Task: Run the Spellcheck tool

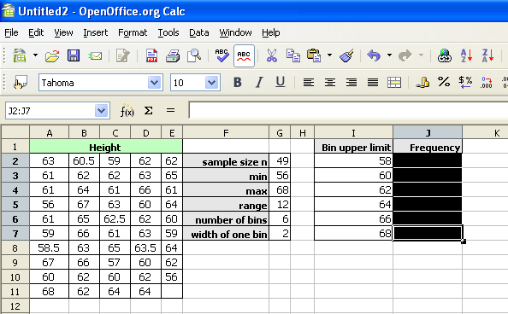Action: pyautogui.click(x=222, y=55)
